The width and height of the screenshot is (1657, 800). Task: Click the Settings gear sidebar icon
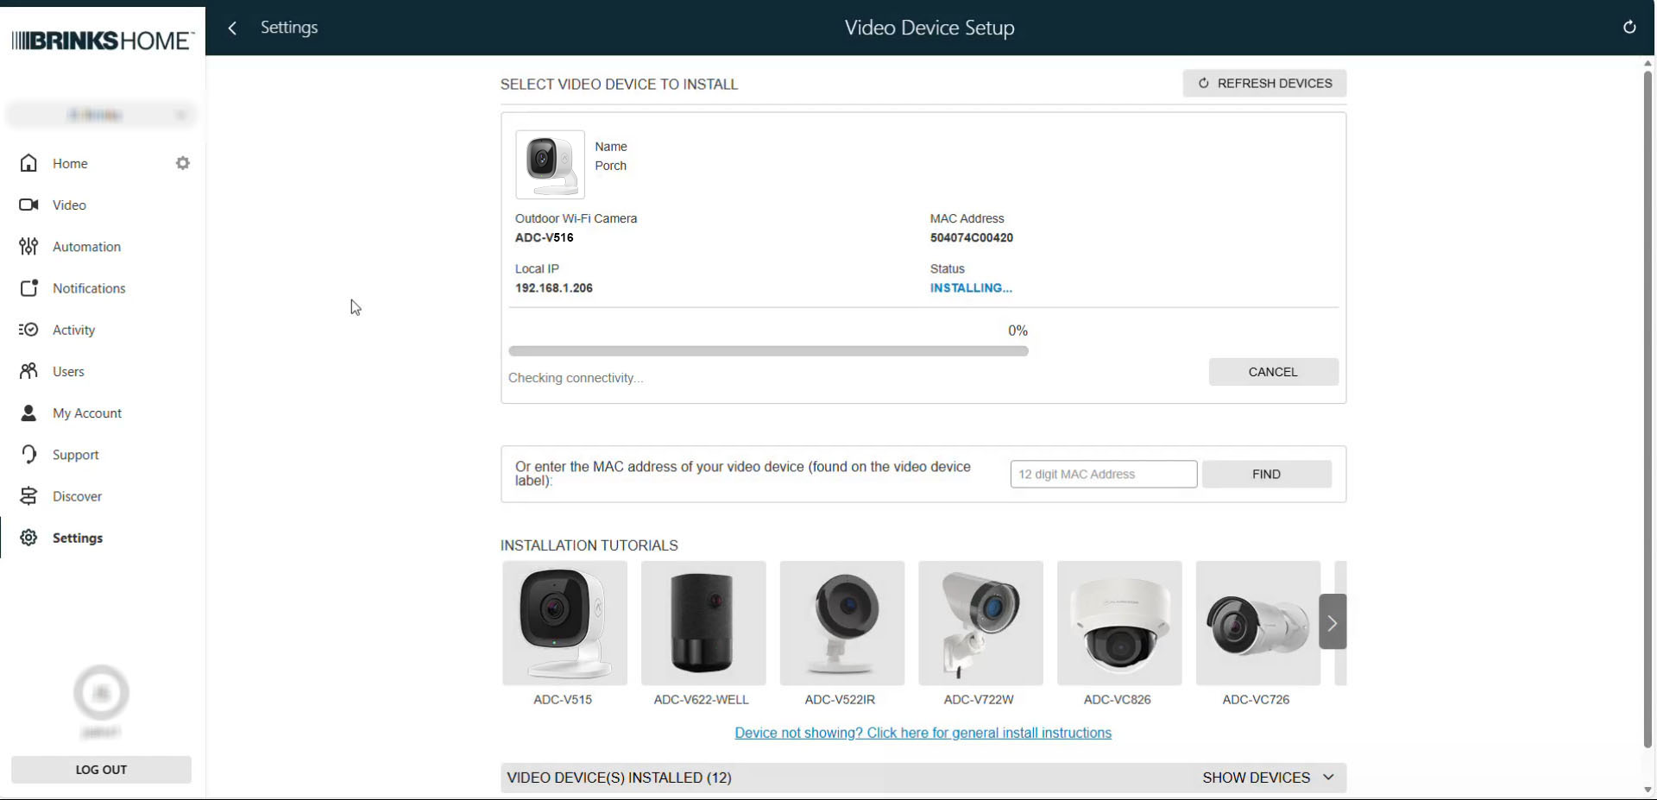coord(28,538)
